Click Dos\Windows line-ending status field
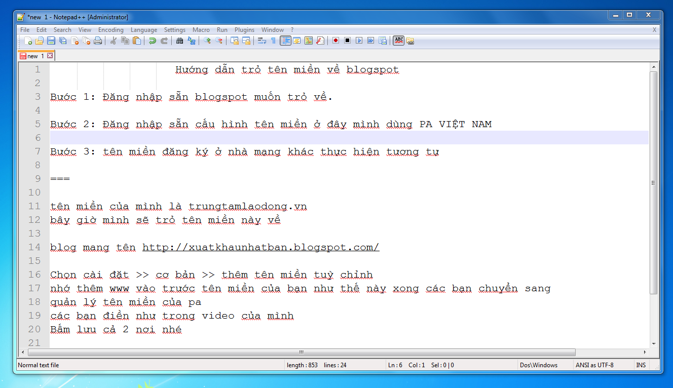 539,365
